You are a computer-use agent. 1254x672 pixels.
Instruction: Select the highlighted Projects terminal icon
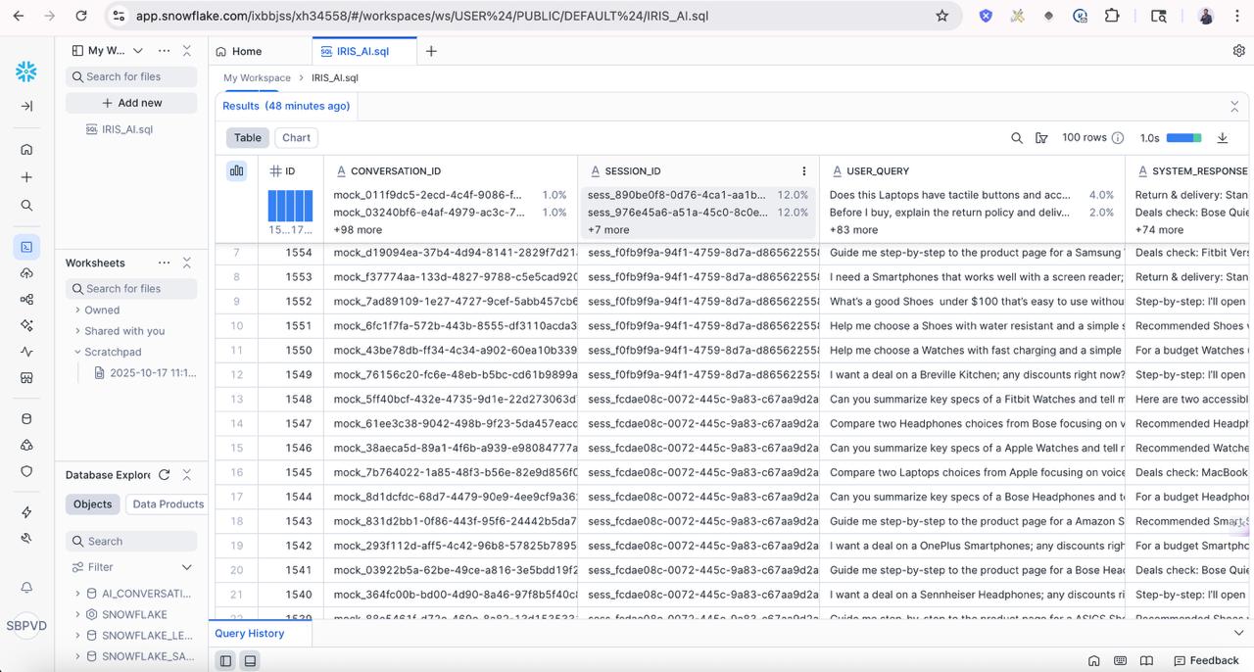(26, 247)
